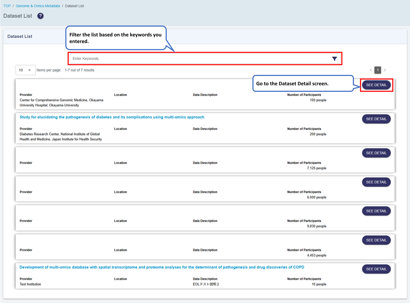
Task: See detail for dataset with 9,830 people
Action: click(x=376, y=211)
